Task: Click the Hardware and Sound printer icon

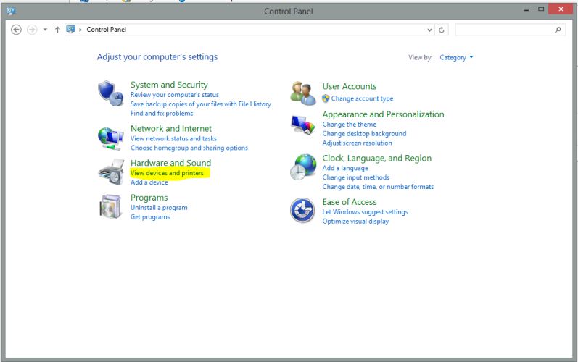Action: (x=111, y=172)
